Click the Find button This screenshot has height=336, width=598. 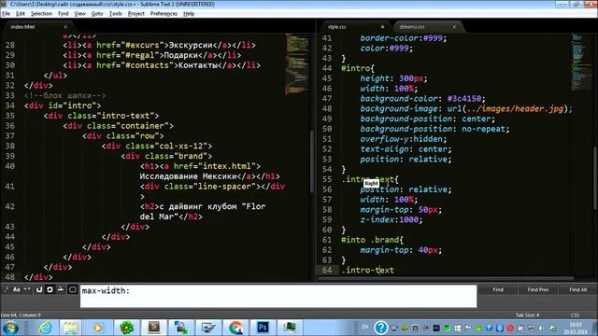(x=498, y=289)
